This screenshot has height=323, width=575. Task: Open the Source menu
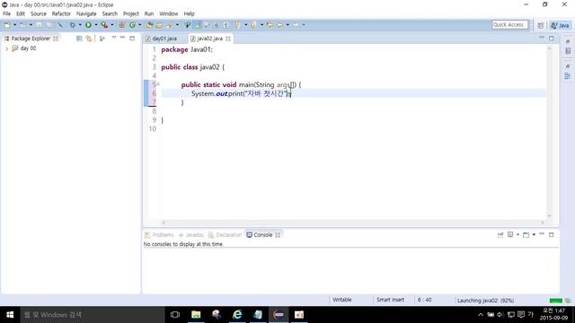point(39,13)
